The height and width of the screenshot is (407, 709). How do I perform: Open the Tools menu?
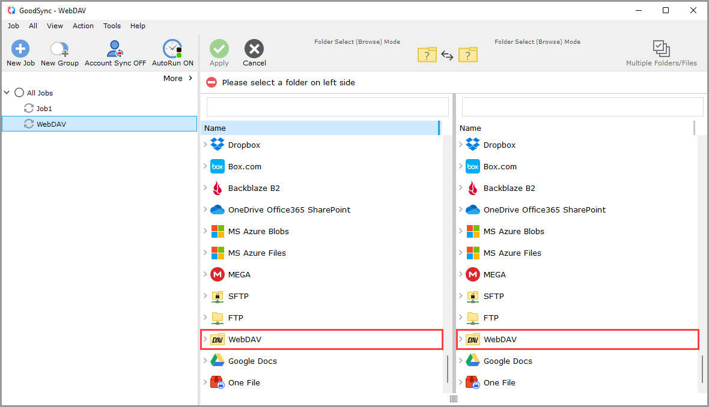point(112,26)
